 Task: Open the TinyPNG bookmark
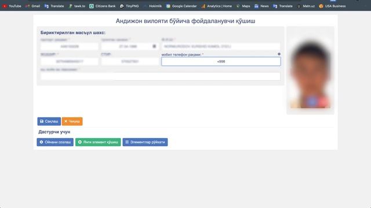pos(129,6)
